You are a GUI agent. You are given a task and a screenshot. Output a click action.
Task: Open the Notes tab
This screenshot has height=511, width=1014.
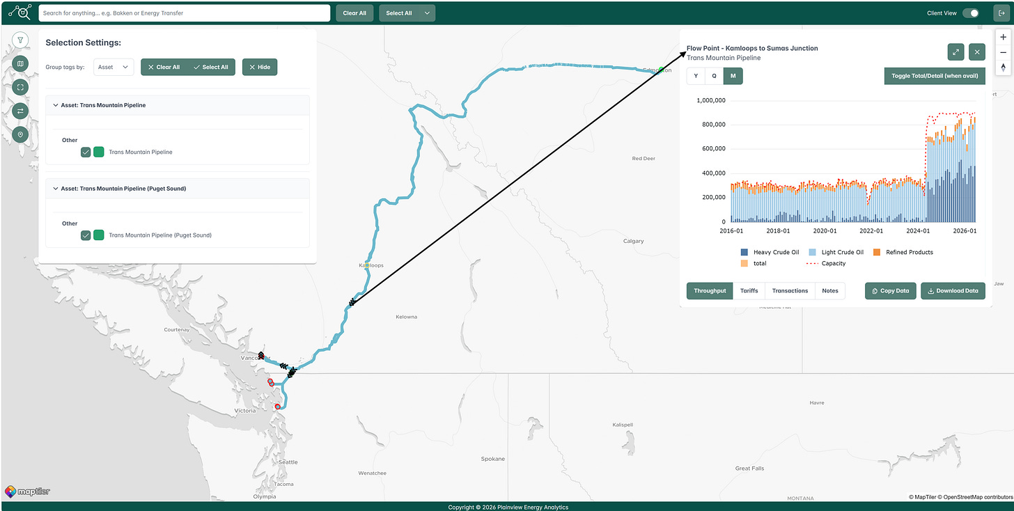[x=830, y=291]
